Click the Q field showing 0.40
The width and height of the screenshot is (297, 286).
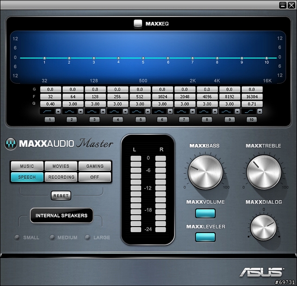(51, 104)
